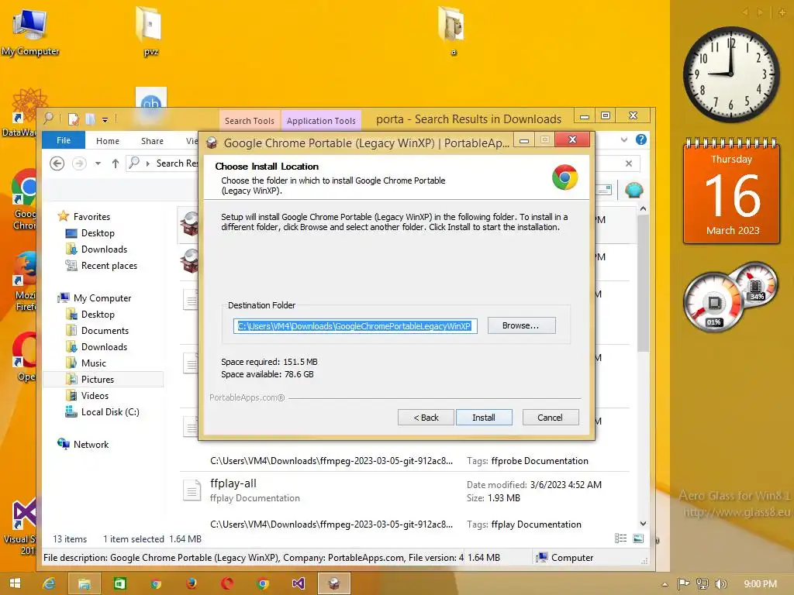Go up one folder level
794x595 pixels.
(x=116, y=163)
